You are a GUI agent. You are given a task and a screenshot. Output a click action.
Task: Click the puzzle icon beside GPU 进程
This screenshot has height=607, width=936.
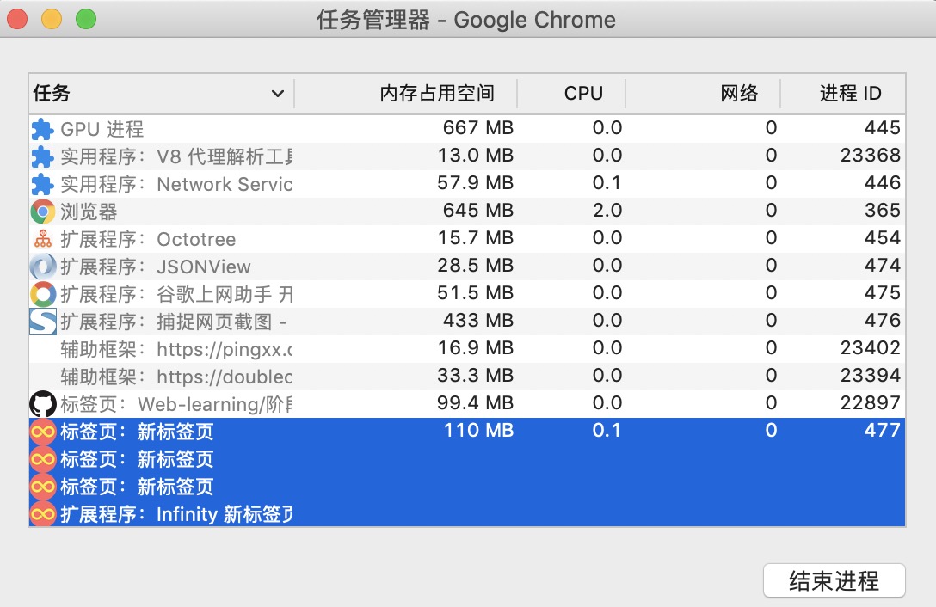tap(42, 129)
